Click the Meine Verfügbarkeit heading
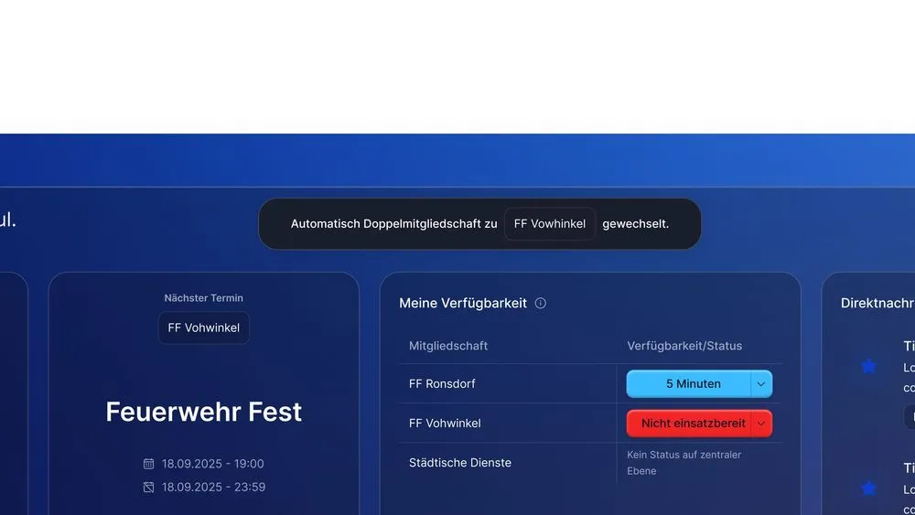The width and height of the screenshot is (915, 515). tap(463, 304)
